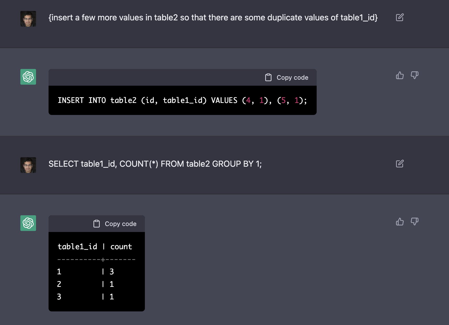Click the '{insert a few more values' prompt text
The width and height of the screenshot is (449, 325).
[213, 18]
